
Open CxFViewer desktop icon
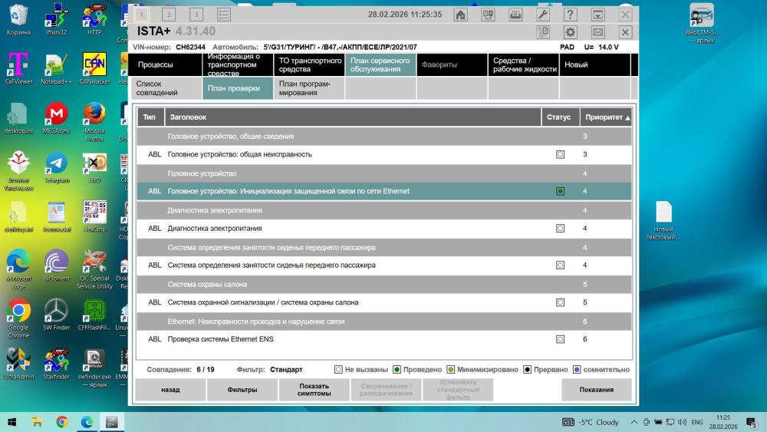pyautogui.click(x=18, y=68)
